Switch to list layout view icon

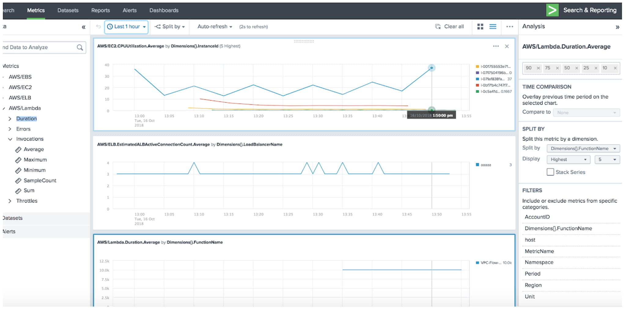[x=493, y=27]
